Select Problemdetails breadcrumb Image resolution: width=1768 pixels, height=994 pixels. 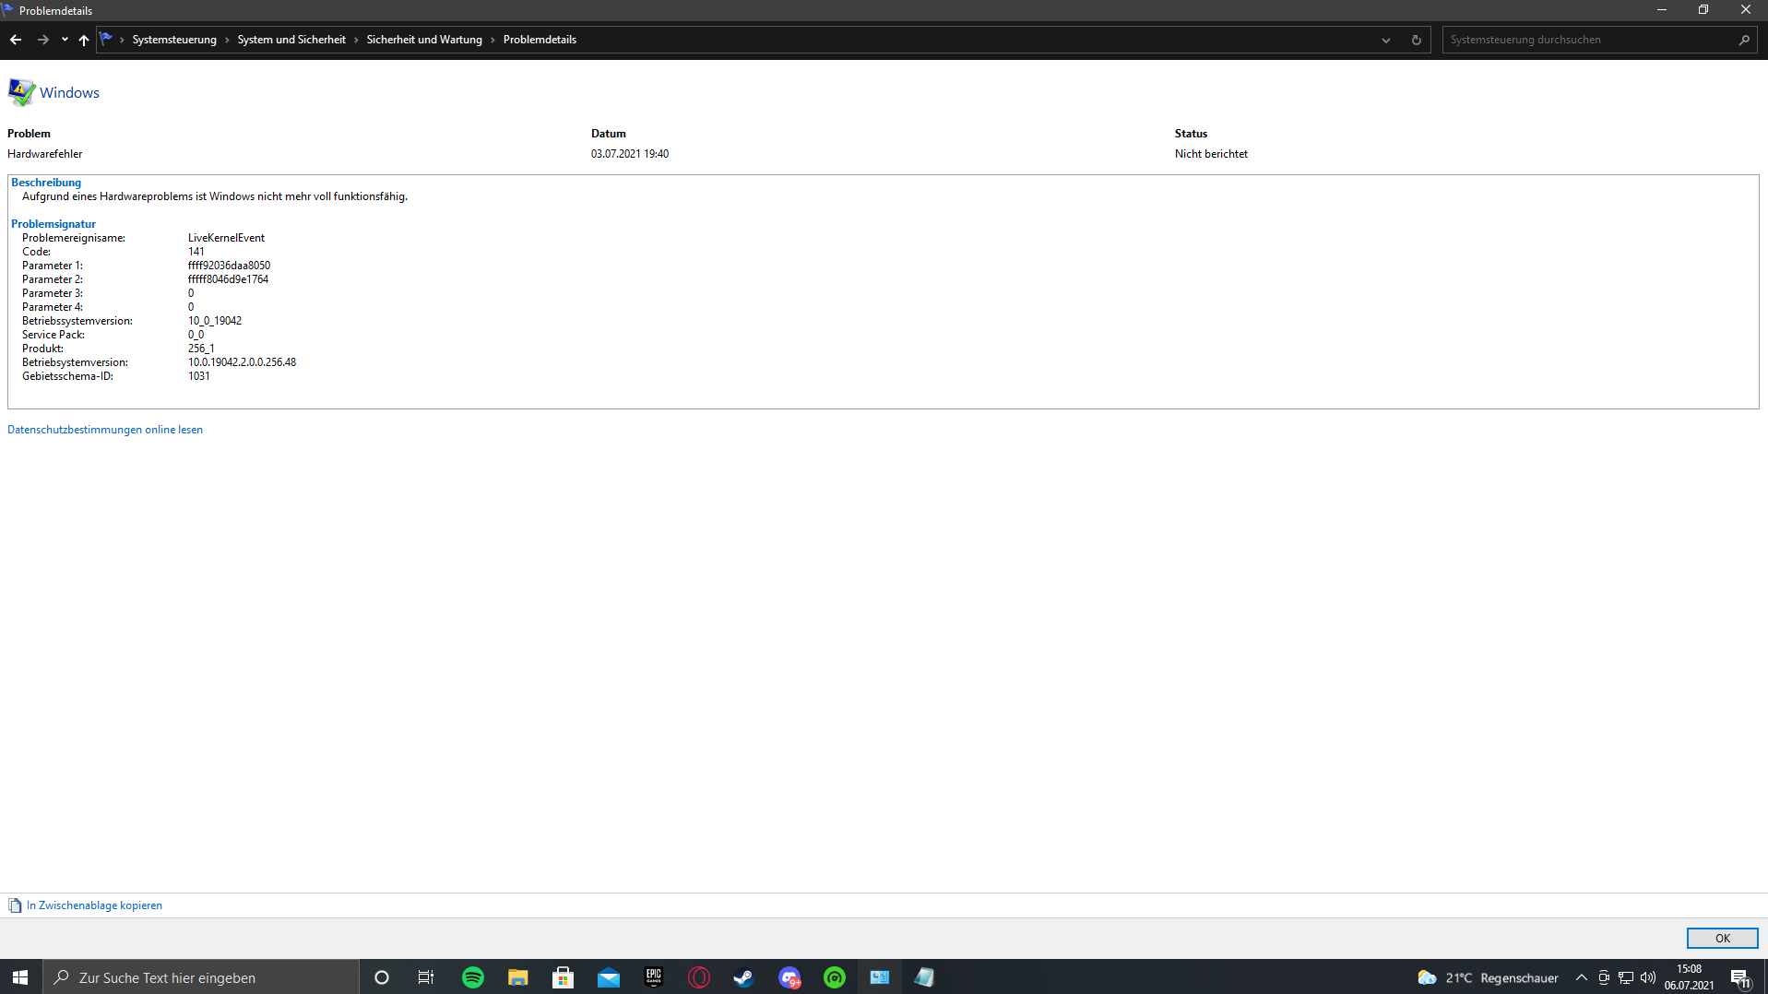[540, 40]
